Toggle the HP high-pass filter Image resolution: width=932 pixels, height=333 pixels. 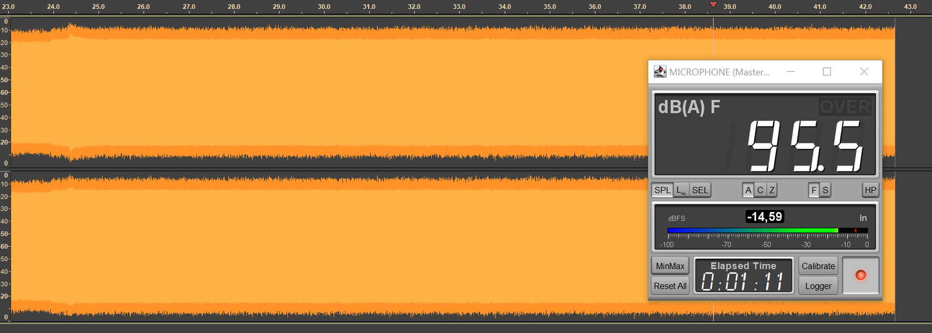coord(870,190)
